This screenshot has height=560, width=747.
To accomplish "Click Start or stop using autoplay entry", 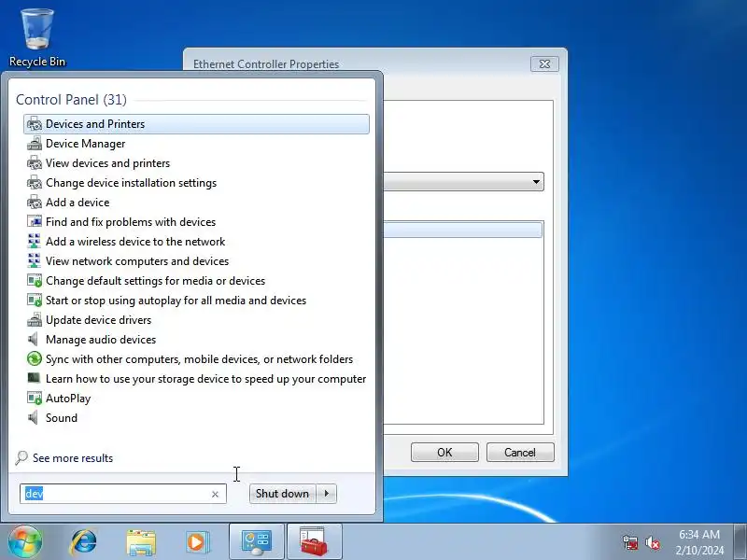I will click(176, 301).
